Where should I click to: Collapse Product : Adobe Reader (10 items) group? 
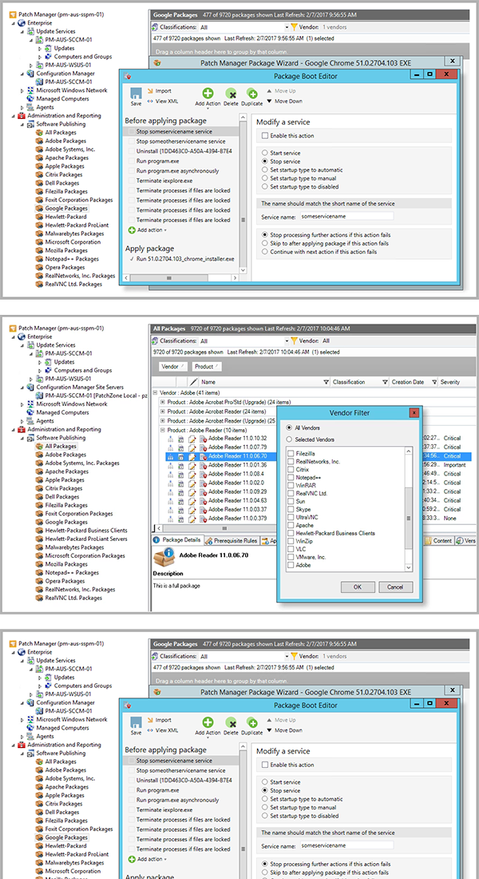(163, 429)
